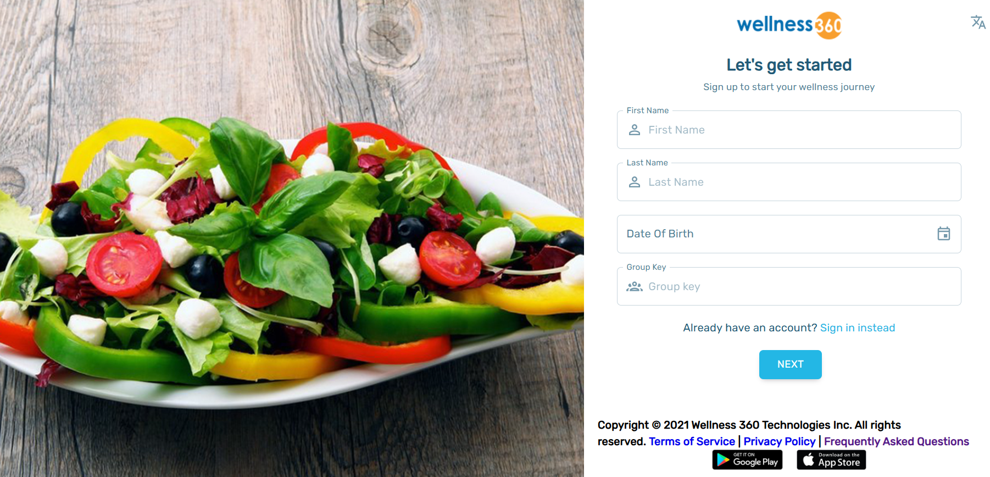This screenshot has height=477, width=990.
Task: Open the Privacy Policy link
Action: [x=780, y=441]
